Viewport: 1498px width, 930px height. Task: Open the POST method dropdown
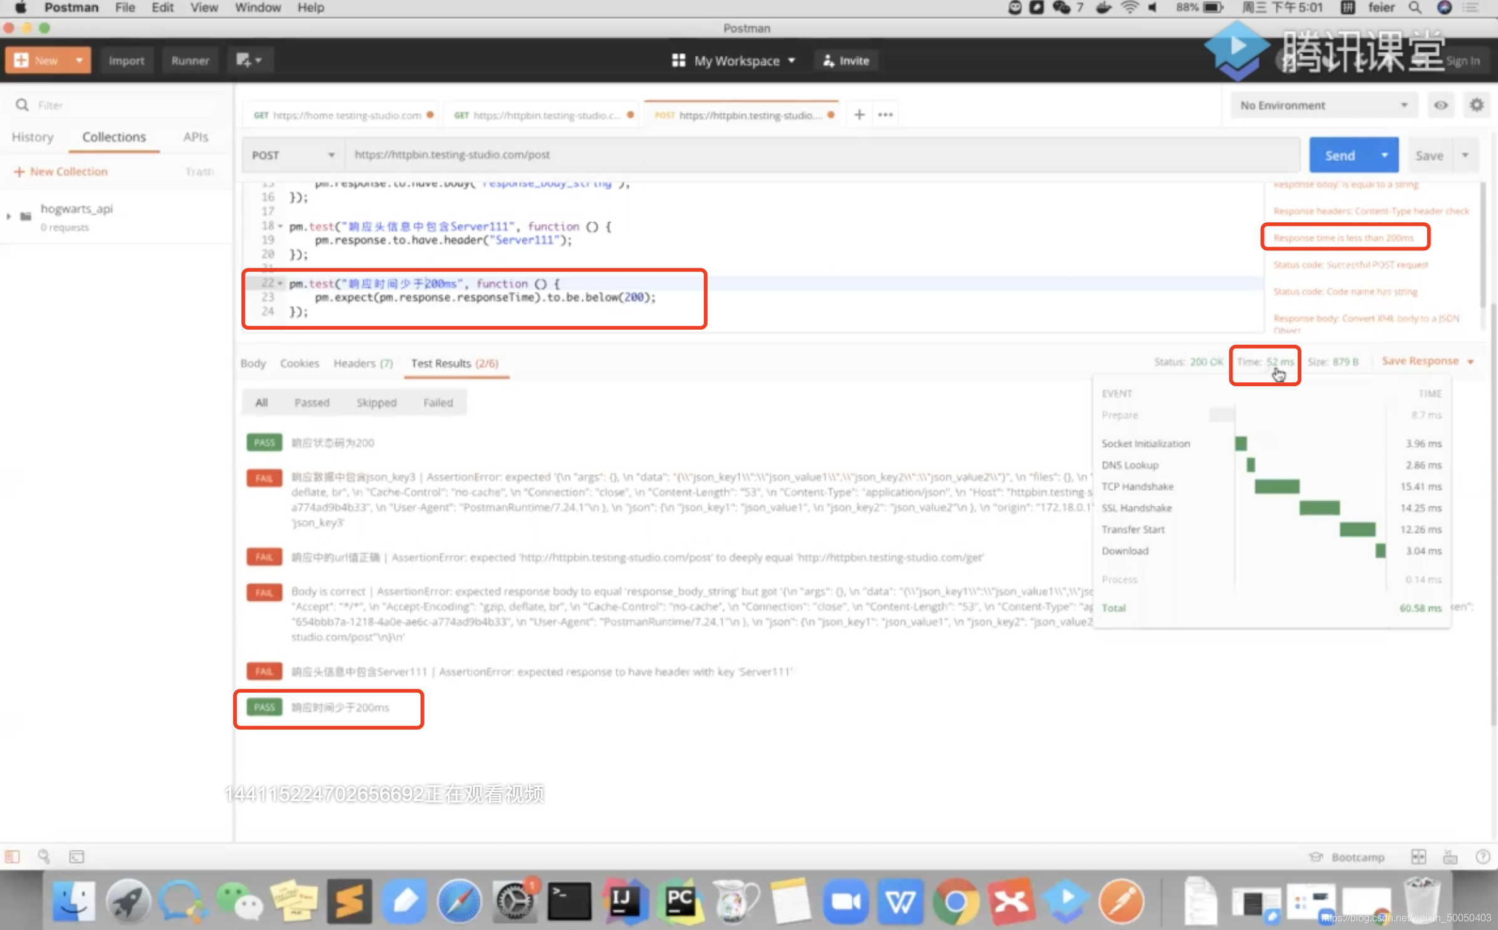click(x=292, y=155)
